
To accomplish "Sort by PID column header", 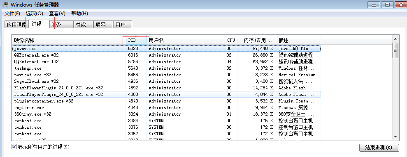I will click(x=136, y=40).
